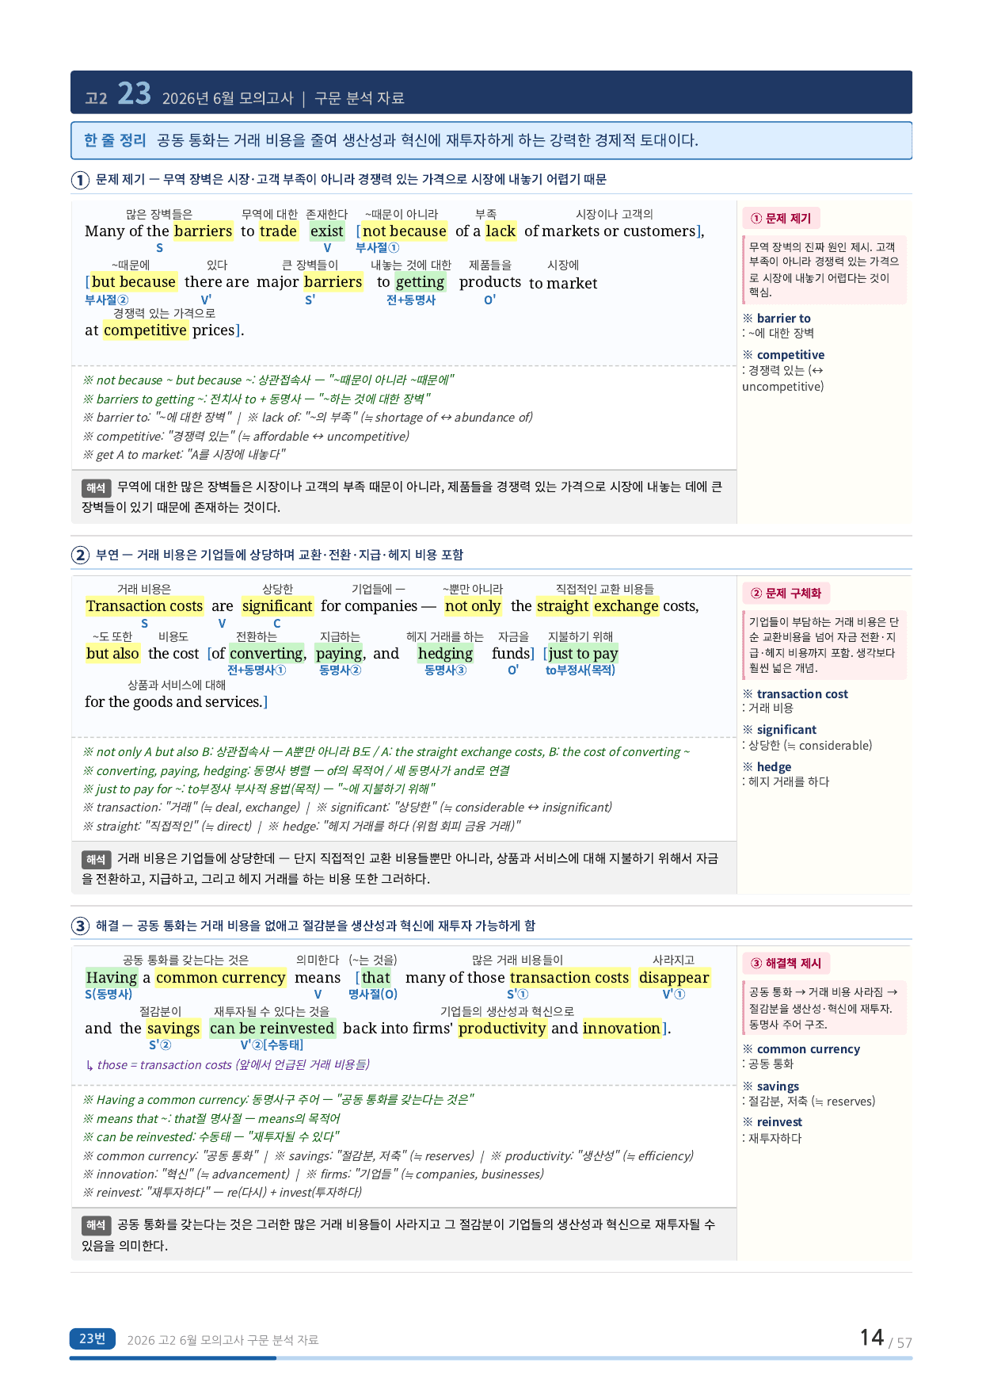Click the pink sidebar tag '③ 해결책 제시'

click(786, 964)
